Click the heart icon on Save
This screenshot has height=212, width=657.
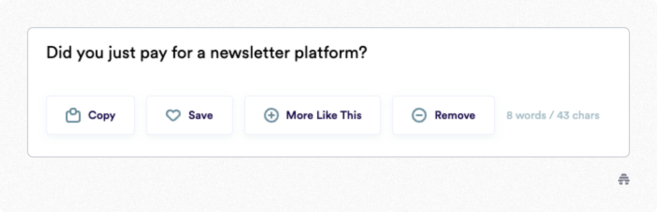click(x=173, y=116)
